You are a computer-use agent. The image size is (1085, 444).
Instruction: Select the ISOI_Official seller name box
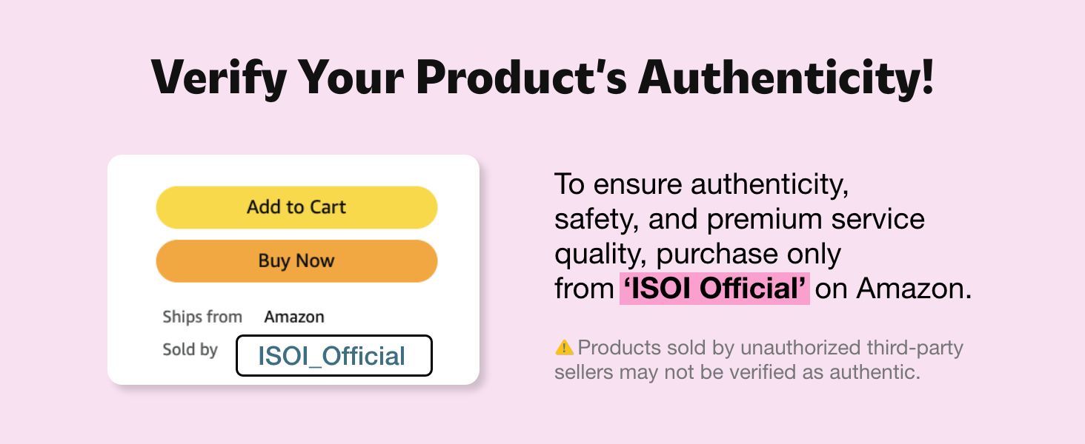point(334,356)
